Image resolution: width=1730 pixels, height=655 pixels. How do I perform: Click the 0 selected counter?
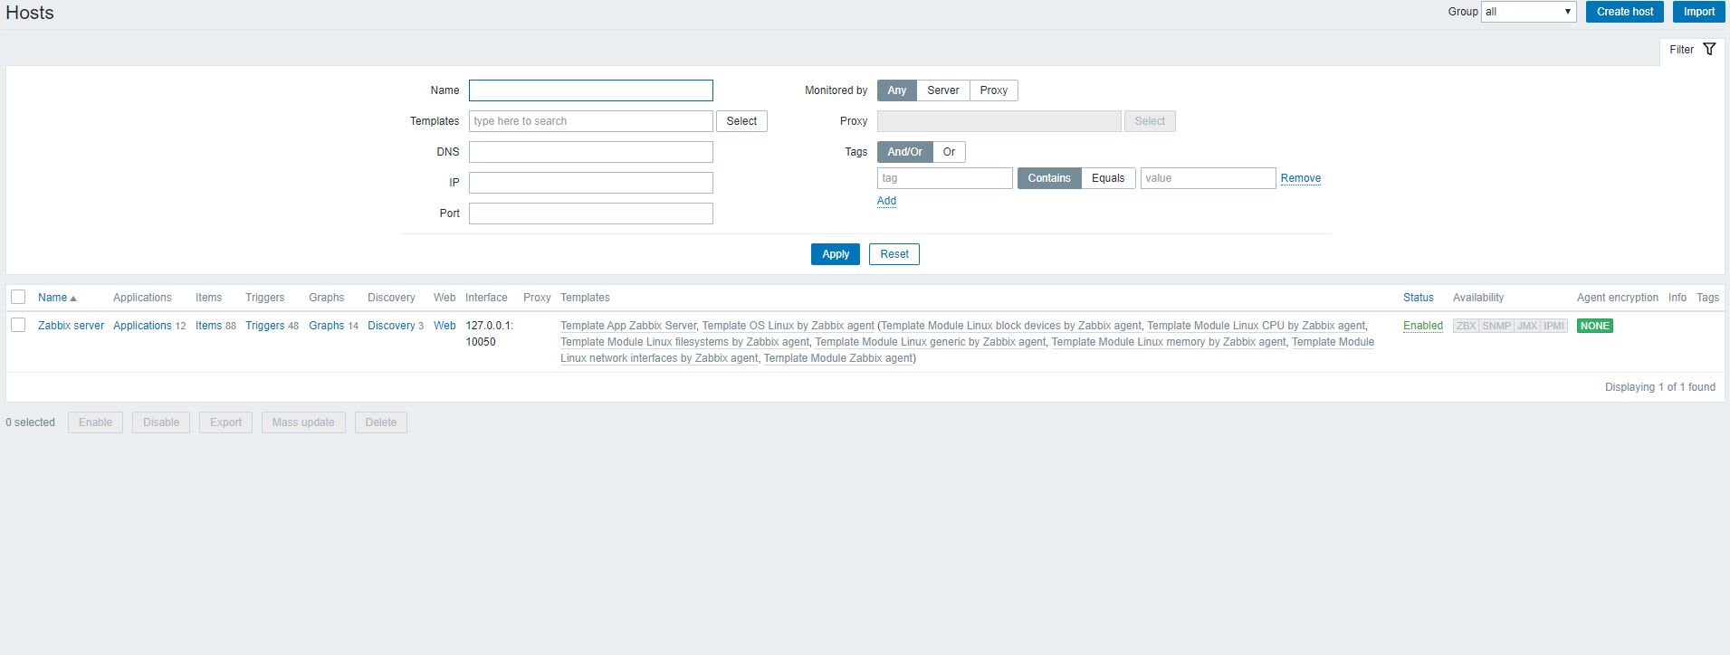pyautogui.click(x=31, y=422)
